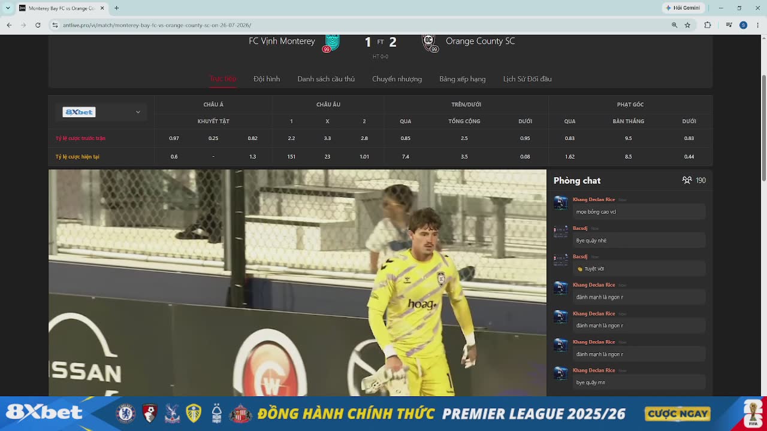767x431 pixels.
Task: Open a new browser tab
Action: [x=116, y=8]
